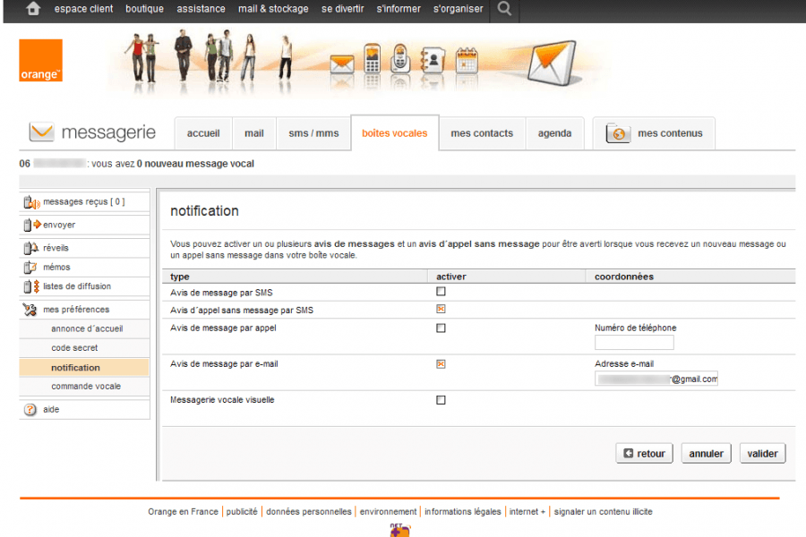This screenshot has width=806, height=537.
Task: Click the home icon in top bar
Action: click(x=33, y=9)
